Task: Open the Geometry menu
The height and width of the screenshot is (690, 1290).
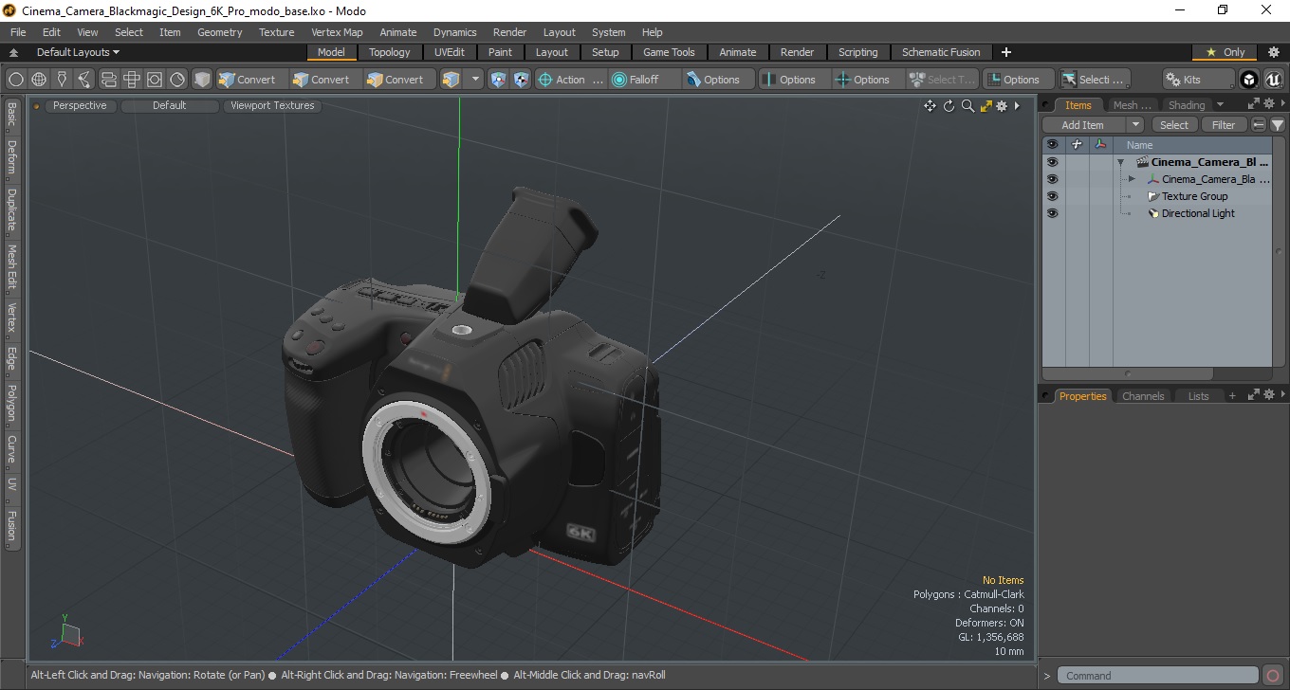Action: point(219,32)
